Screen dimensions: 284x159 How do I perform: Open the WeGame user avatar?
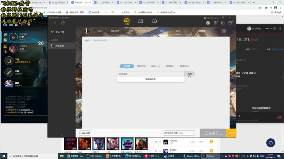(208, 23)
